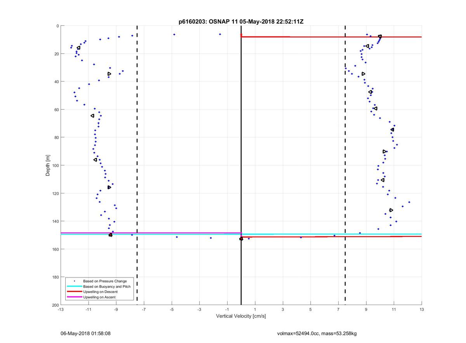Click depth-axis tick label '100'
This screenshot has width=466, height=343.
55,165
